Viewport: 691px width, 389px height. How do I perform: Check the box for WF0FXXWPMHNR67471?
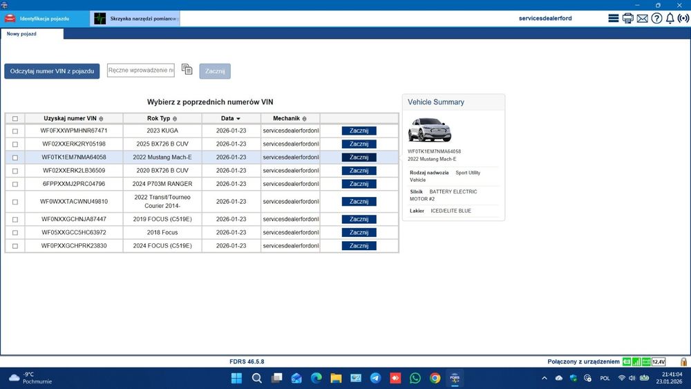tap(15, 131)
